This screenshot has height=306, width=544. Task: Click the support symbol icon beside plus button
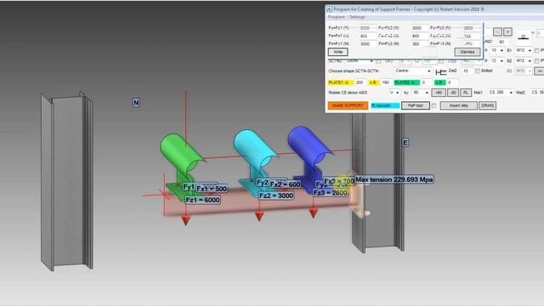(x=524, y=37)
